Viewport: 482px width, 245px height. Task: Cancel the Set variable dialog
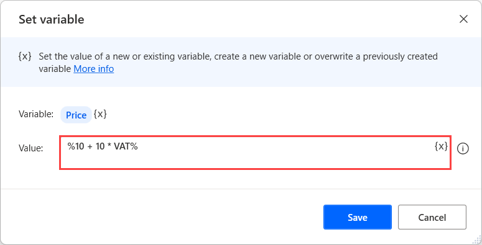[x=432, y=217]
